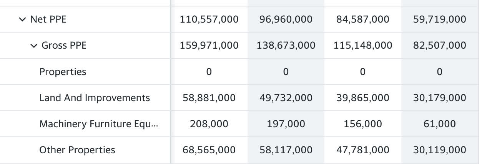
Task: Click Net PPE value 96,960,000
Action: click(x=286, y=19)
